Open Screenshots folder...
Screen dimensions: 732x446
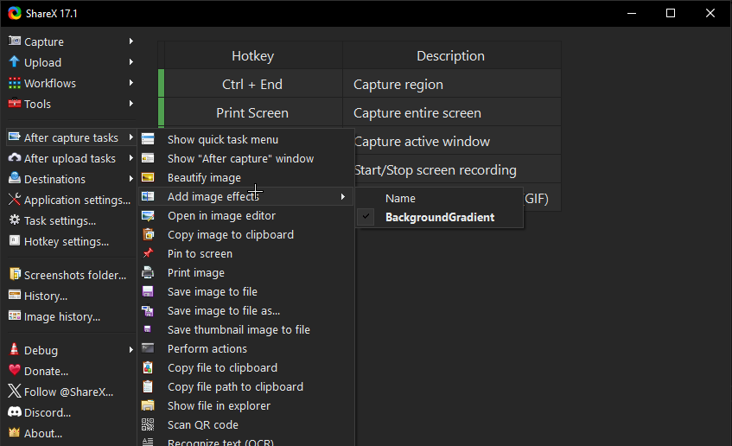75,275
